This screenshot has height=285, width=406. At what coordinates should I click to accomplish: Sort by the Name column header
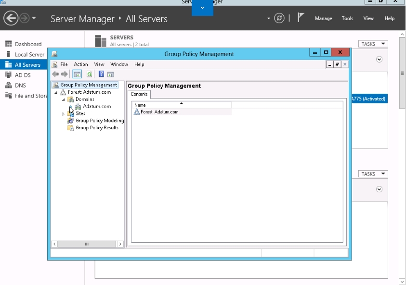coord(182,105)
